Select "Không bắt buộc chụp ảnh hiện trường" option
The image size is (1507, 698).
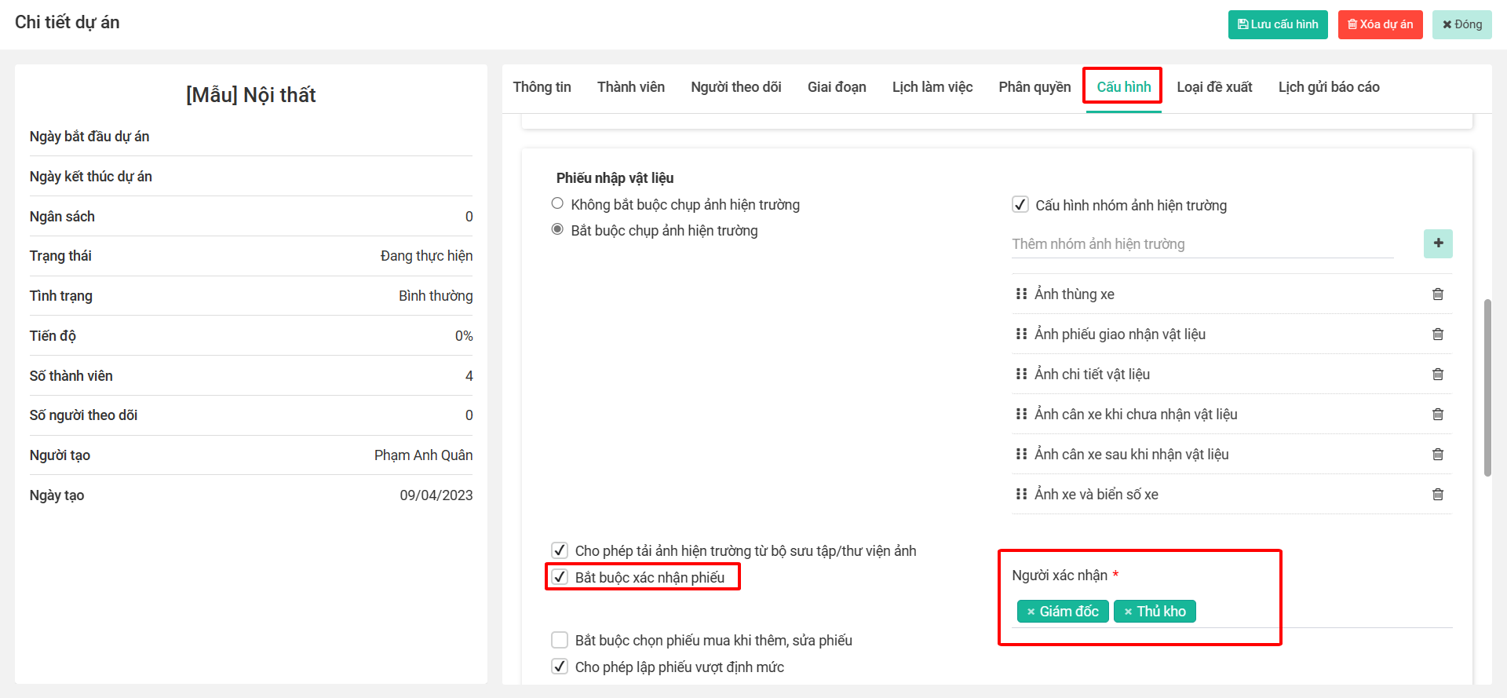[x=557, y=203]
